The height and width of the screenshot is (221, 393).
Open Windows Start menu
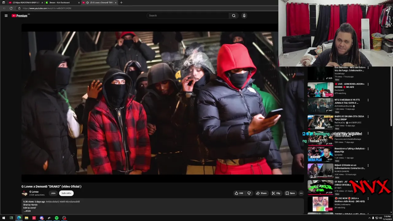coord(4,218)
